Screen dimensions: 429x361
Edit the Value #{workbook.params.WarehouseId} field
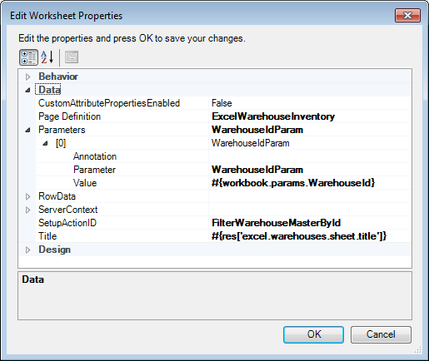click(310, 183)
